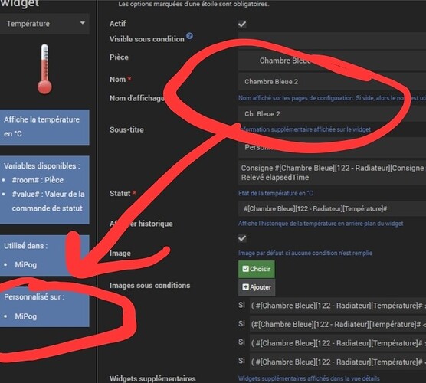Open the Pièce dropdown showing Chambre Bleue
This screenshot has width=426, height=383.
332,61
